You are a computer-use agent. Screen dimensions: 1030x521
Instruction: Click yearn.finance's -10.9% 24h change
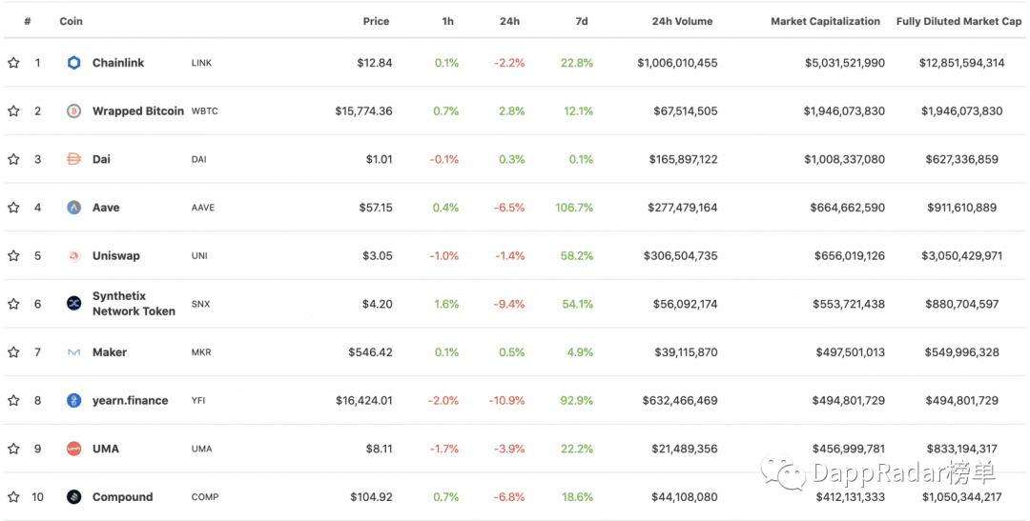click(506, 400)
